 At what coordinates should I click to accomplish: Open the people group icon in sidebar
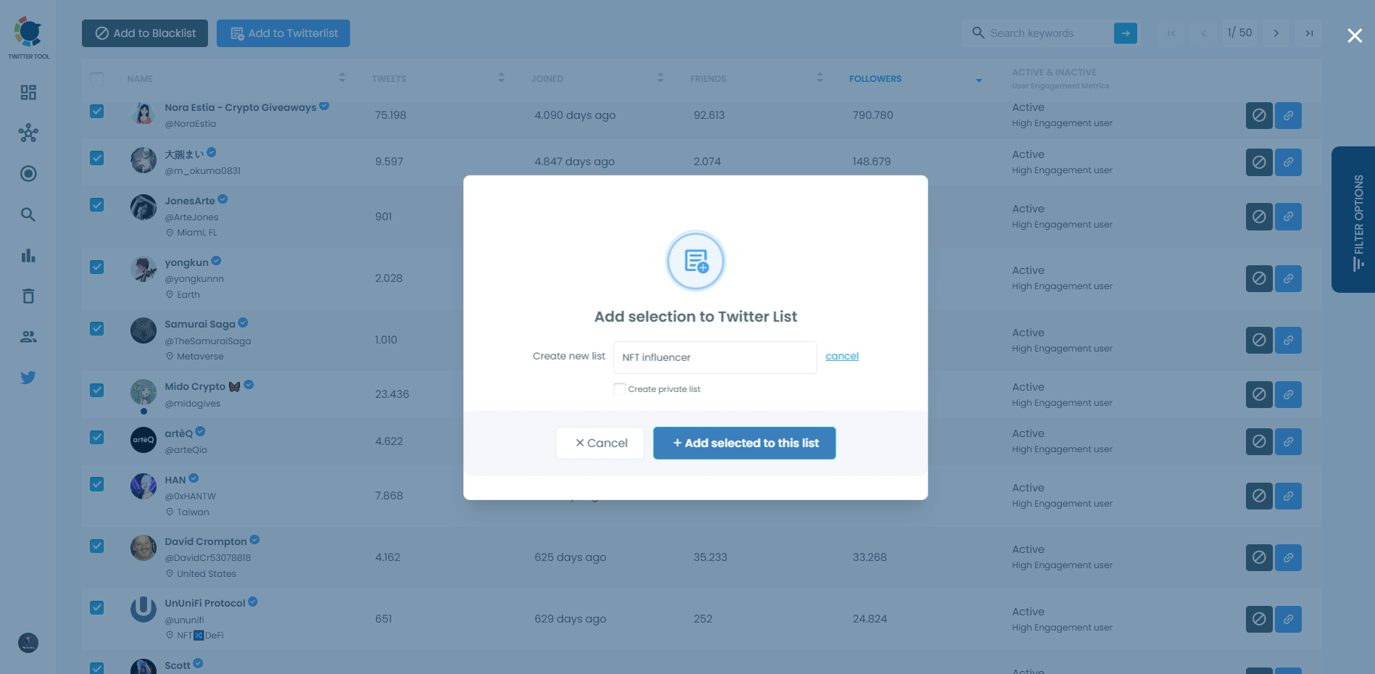[28, 336]
